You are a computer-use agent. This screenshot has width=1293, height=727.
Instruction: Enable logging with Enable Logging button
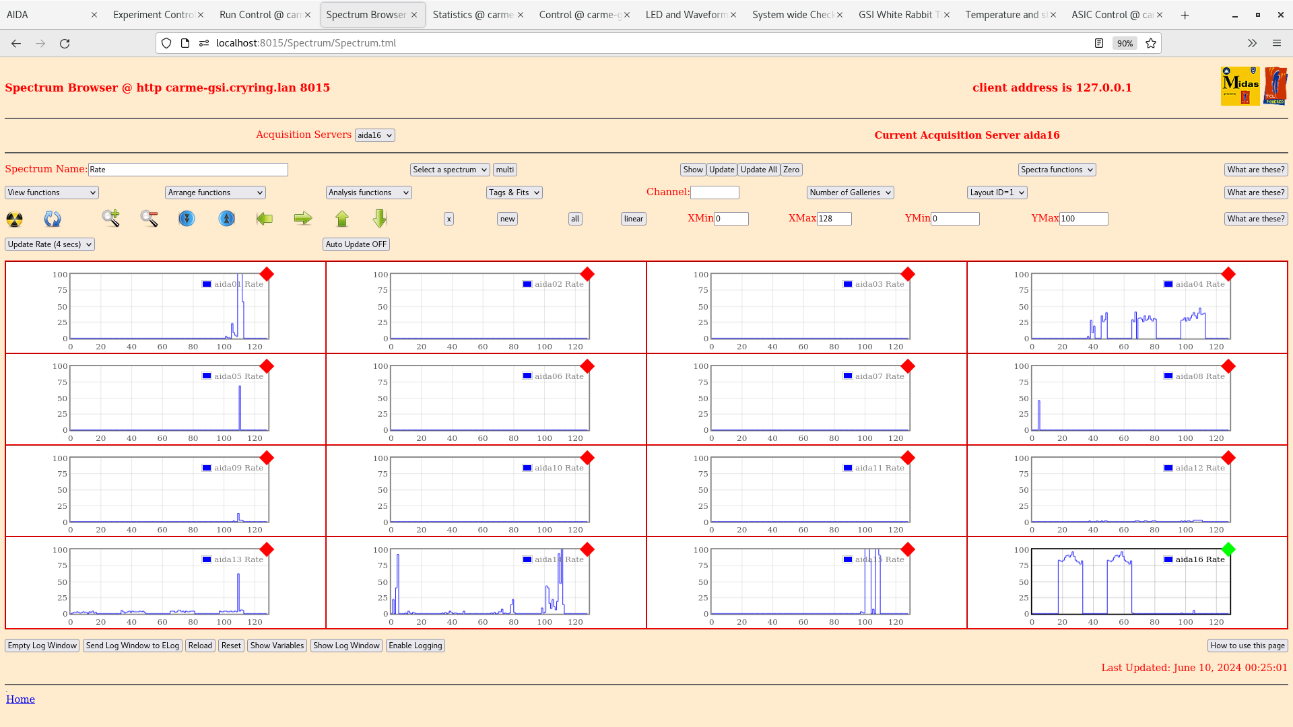tap(415, 646)
